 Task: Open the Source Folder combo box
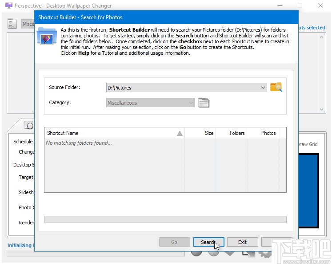point(186,88)
